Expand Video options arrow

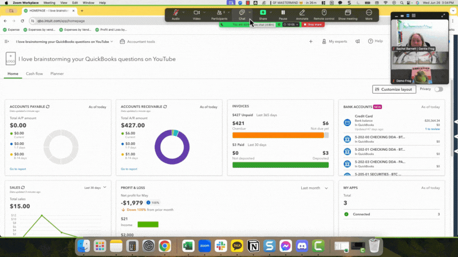click(x=204, y=12)
